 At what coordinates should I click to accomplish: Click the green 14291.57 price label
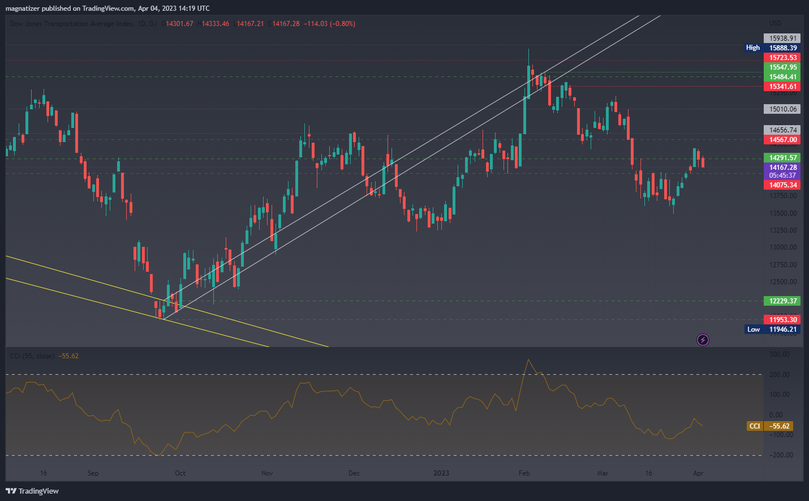(x=782, y=158)
